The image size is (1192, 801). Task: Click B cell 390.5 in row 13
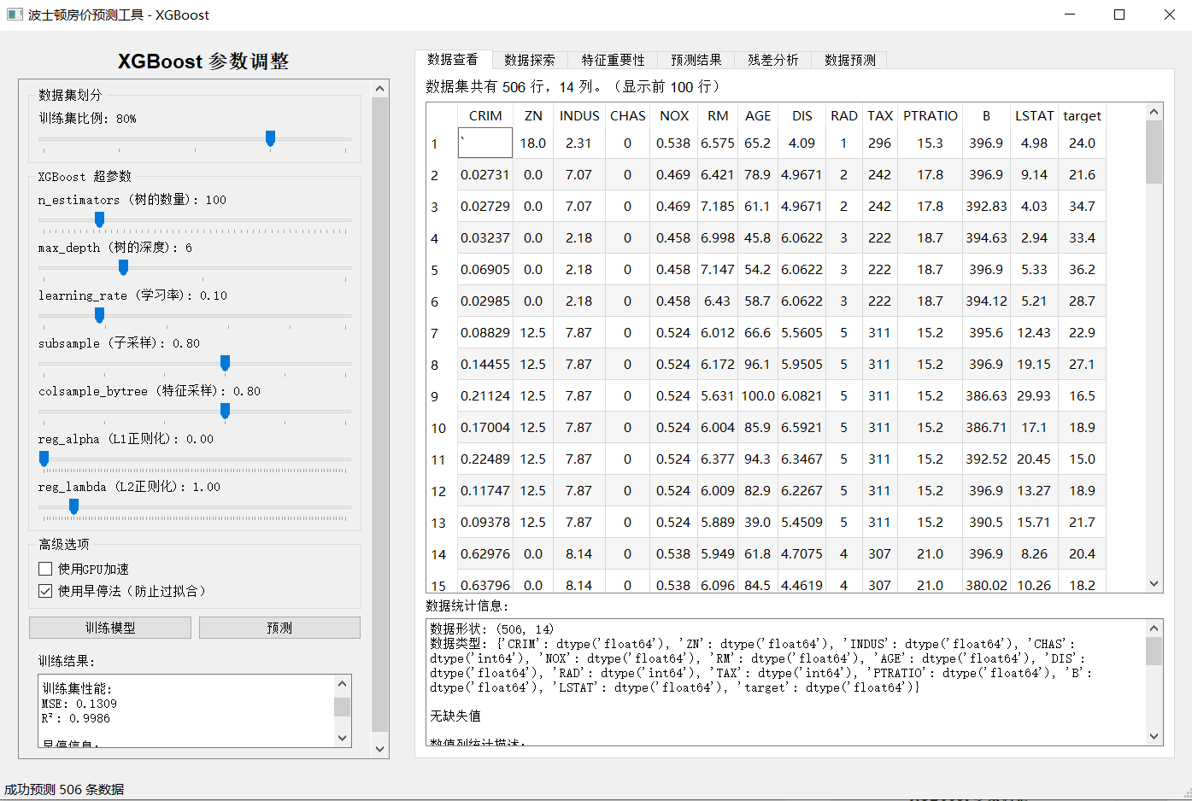click(x=986, y=522)
